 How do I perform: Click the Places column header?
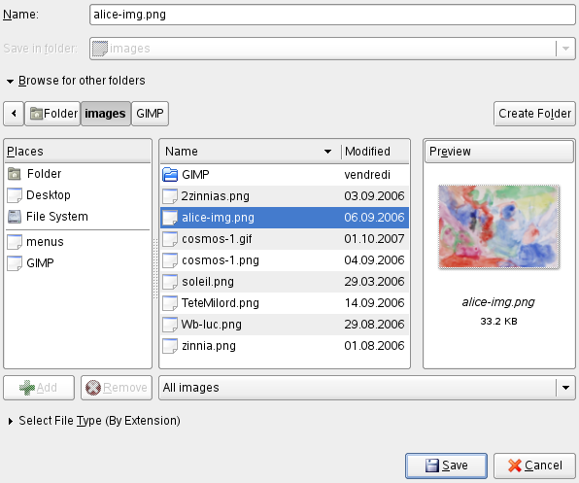78,152
